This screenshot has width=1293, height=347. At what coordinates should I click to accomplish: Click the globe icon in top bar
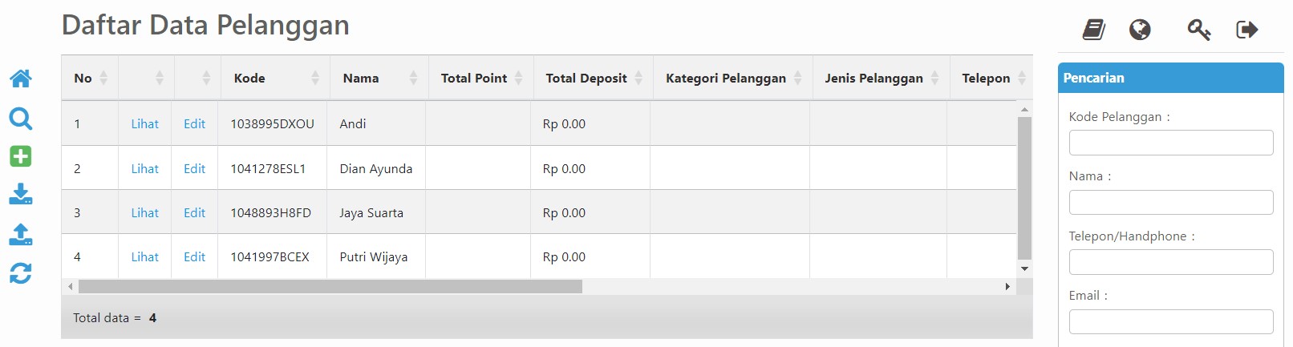pyautogui.click(x=1140, y=30)
